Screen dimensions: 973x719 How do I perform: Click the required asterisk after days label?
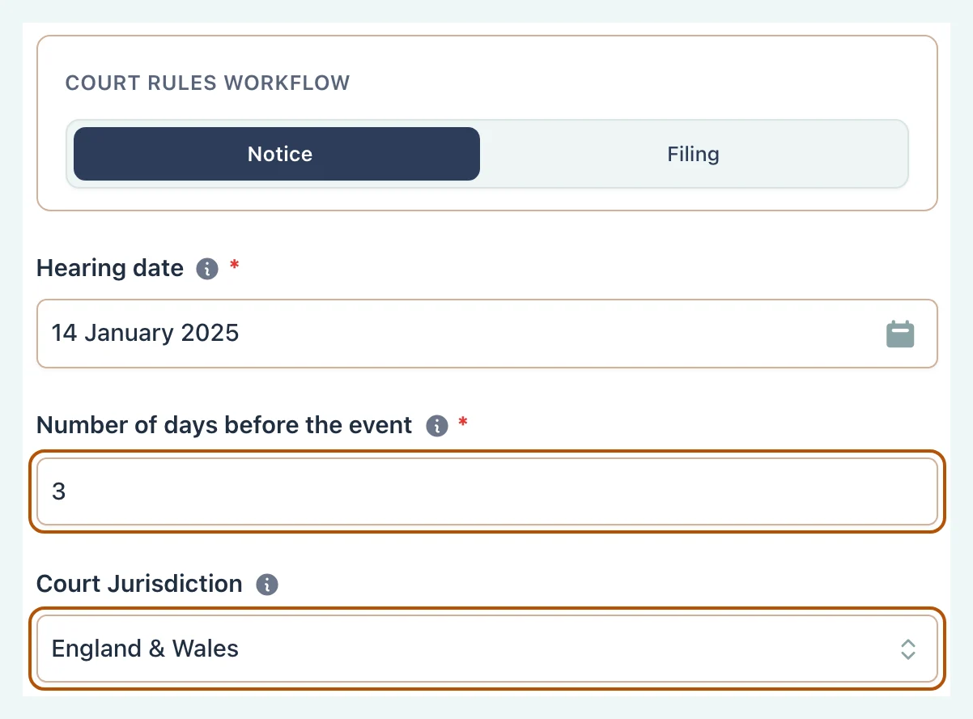[x=463, y=422]
